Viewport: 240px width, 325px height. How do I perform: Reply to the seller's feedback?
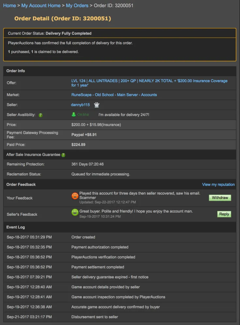coord(224,214)
